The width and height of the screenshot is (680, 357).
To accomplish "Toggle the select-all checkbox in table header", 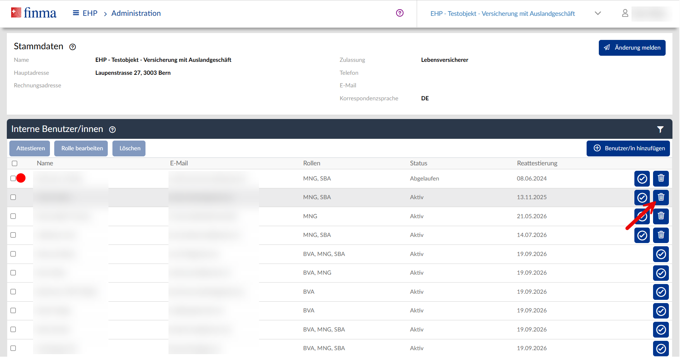I will click(x=15, y=164).
